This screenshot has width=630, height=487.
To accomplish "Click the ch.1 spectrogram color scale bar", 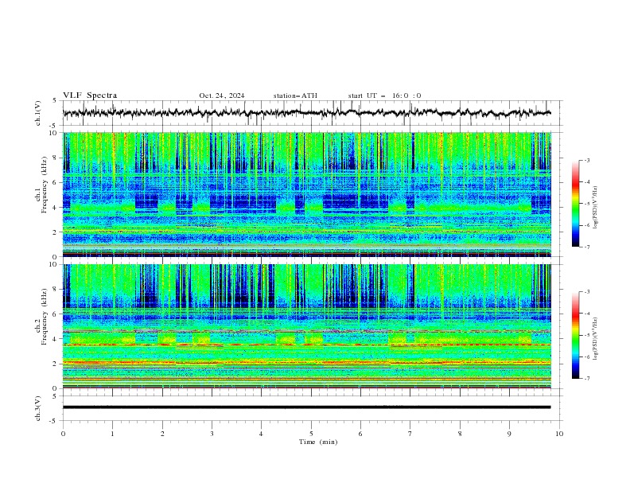I will pyautogui.click(x=575, y=204).
